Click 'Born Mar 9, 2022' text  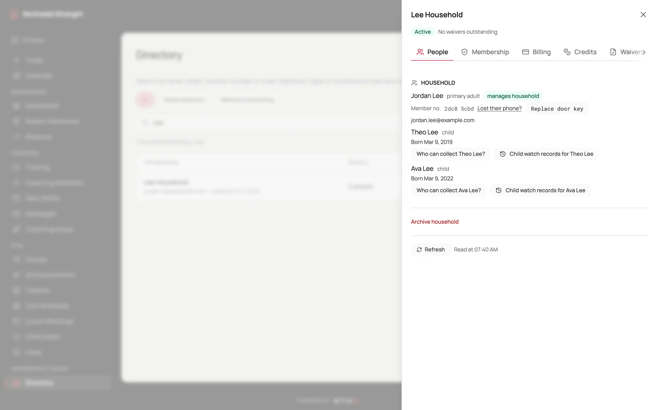(x=432, y=179)
